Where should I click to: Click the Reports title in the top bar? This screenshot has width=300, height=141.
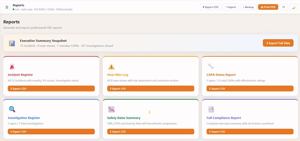[x=19, y=5]
